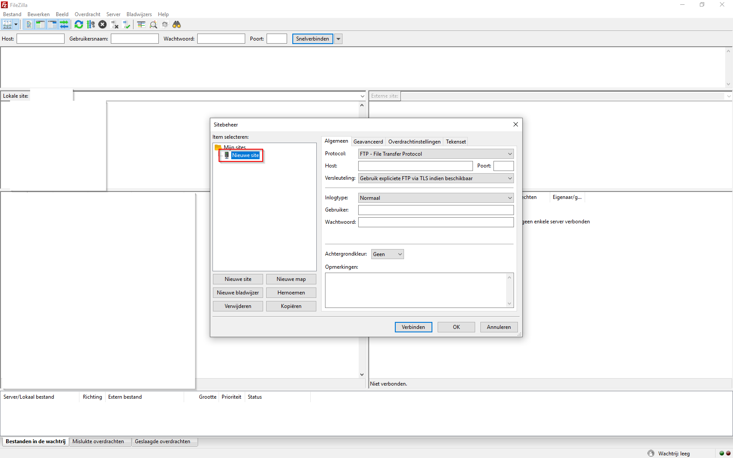733x458 pixels.
Task: Toggle processing of the transfer queue icon
Action: click(91, 24)
